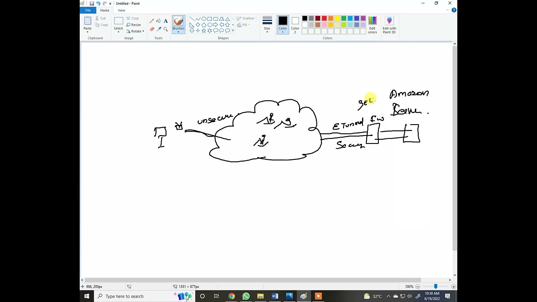The image size is (537, 302).
Task: Choose the Oval shape in Shapes gallery
Action: (x=203, y=19)
